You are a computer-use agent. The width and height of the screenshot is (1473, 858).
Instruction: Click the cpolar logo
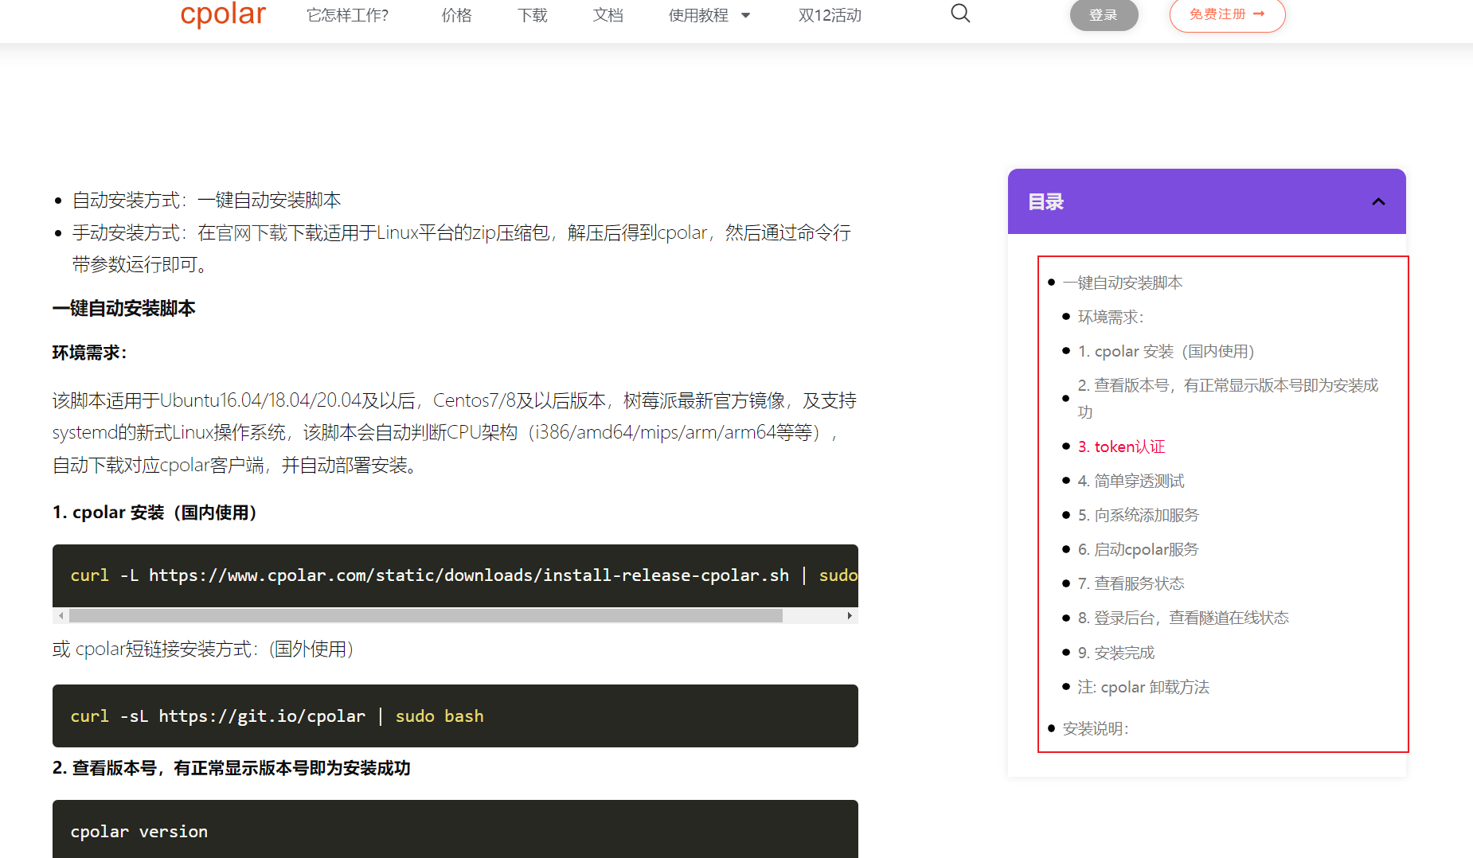pos(223,14)
